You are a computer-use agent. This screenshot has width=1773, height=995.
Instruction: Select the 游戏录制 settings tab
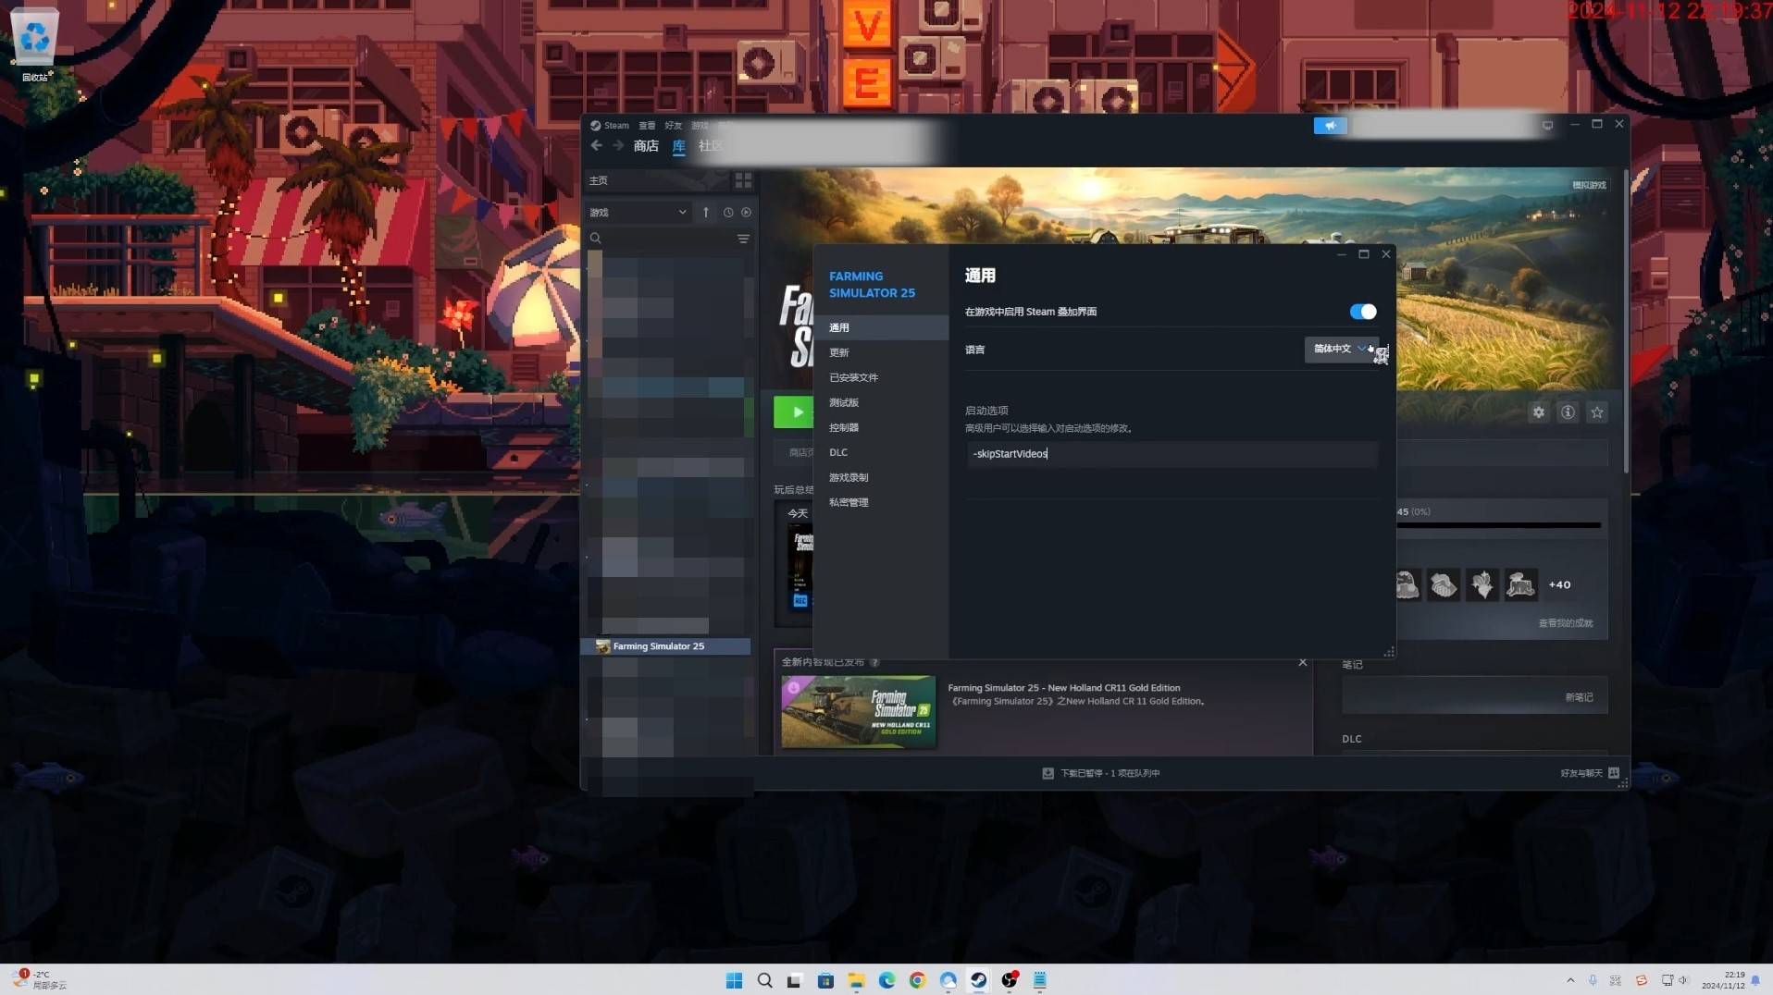pos(880,477)
